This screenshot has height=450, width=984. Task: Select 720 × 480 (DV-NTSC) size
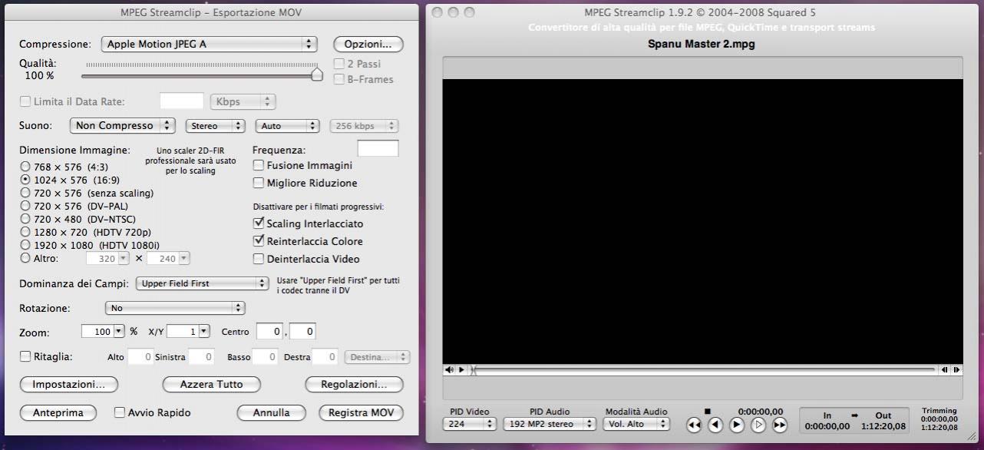pyautogui.click(x=25, y=219)
